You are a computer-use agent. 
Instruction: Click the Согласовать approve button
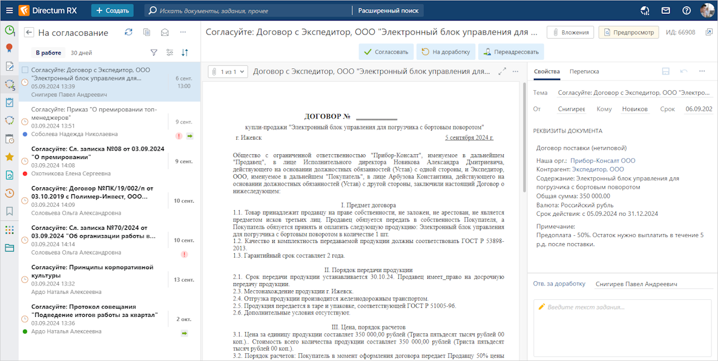point(386,52)
